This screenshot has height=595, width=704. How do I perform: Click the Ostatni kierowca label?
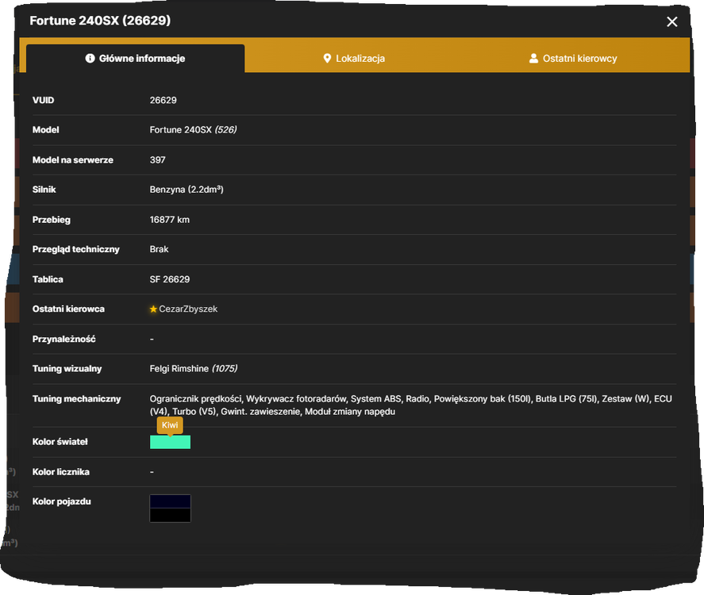pyautogui.click(x=68, y=309)
